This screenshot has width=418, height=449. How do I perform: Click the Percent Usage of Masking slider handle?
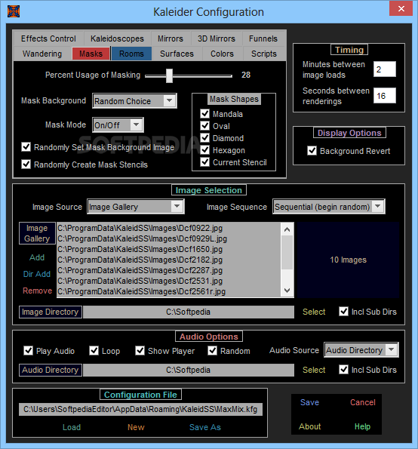point(170,76)
